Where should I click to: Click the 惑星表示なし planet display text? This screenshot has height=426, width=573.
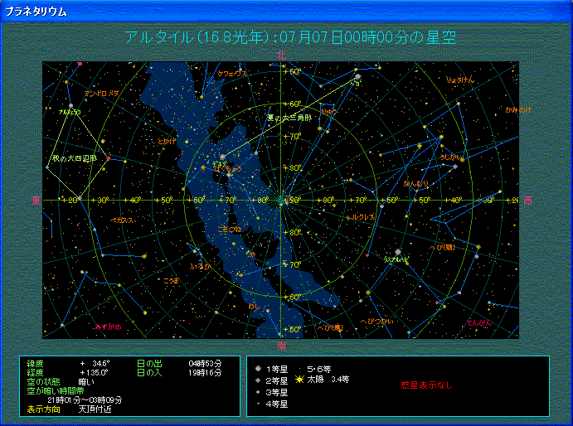click(426, 385)
